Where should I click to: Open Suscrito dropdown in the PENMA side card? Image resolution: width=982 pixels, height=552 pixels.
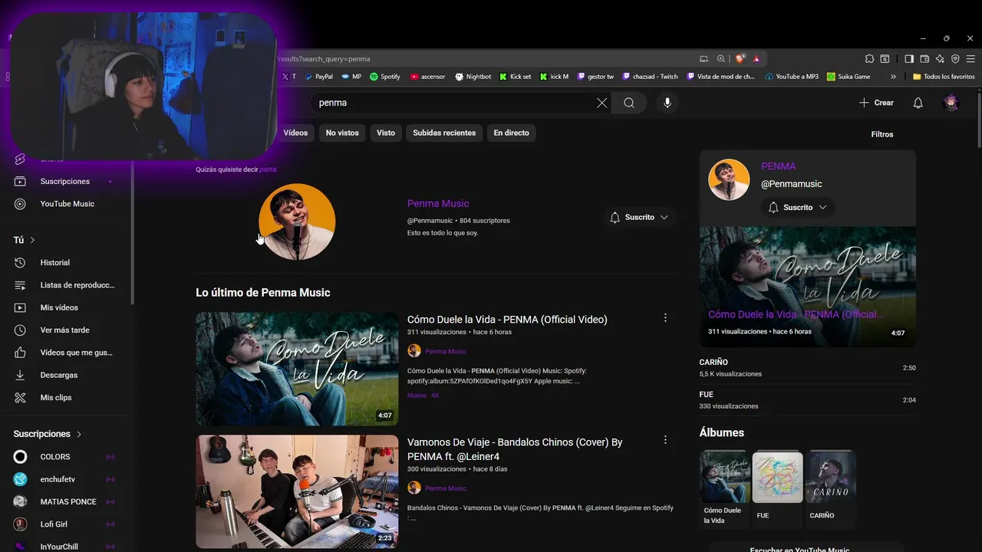pyautogui.click(x=798, y=207)
